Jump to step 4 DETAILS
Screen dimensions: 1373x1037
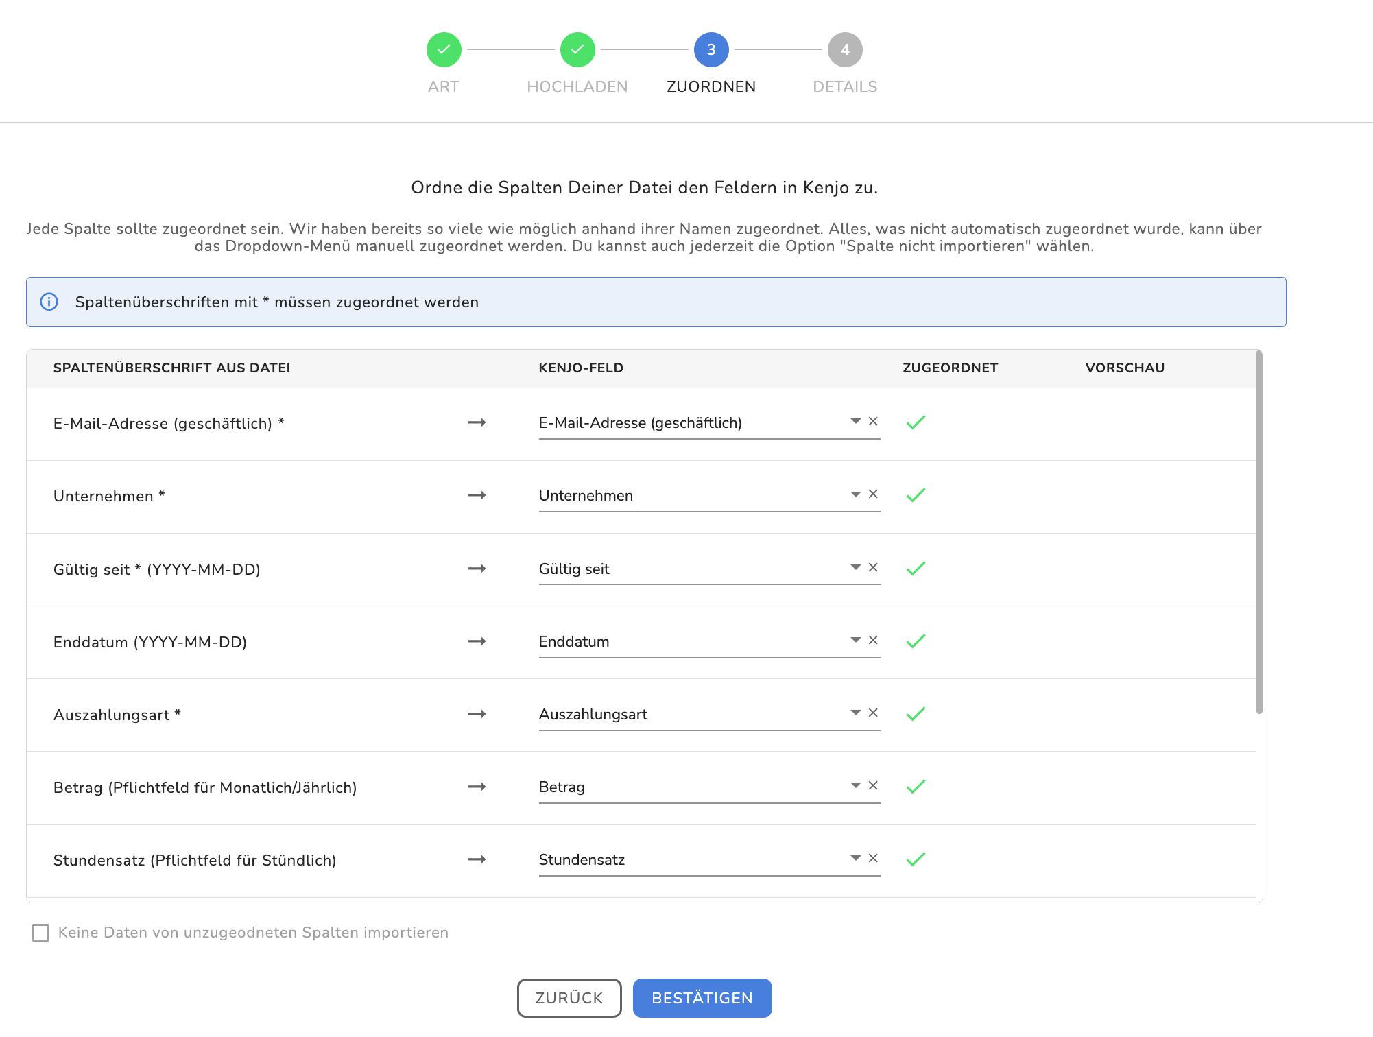coord(845,50)
